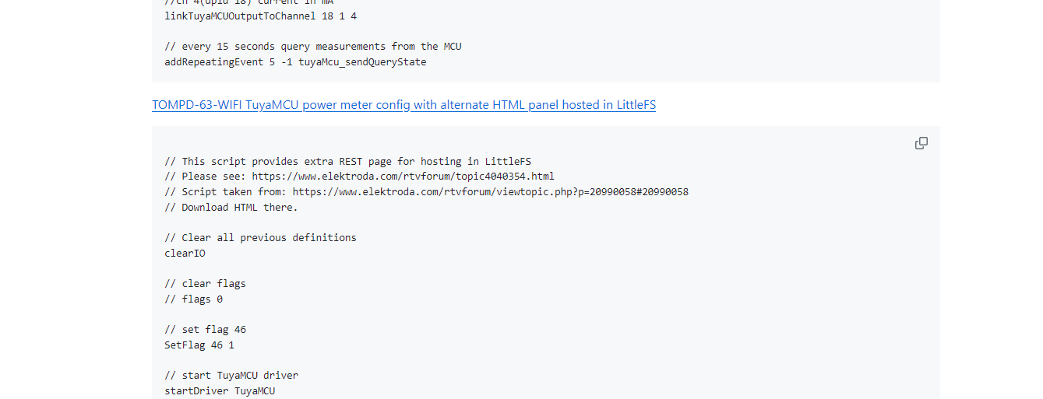Click the addRepeatingEvent tuyaMcu_sendQueryState line
Viewport: 1043px width, 399px height.
[x=295, y=61]
